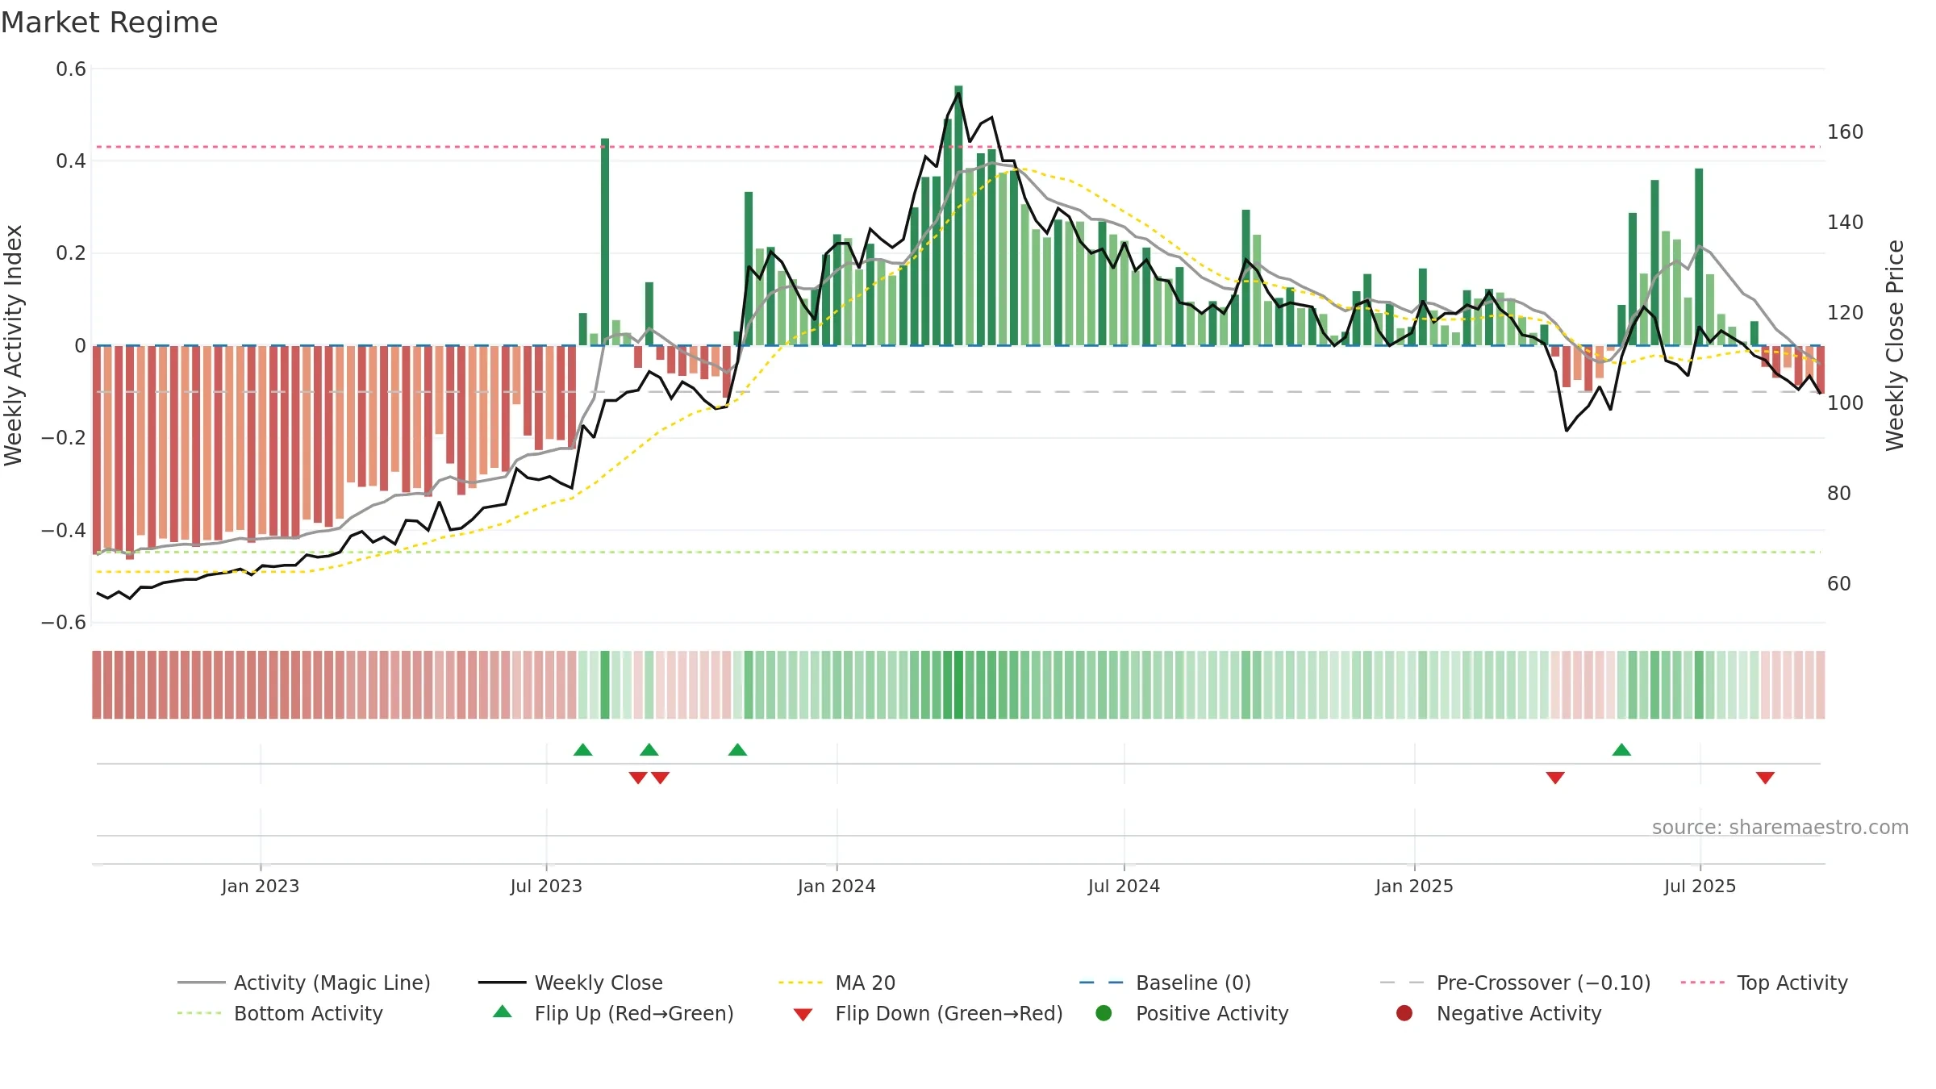This screenshot has width=1936, height=1089.
Task: Toggle the Positive Activity legend entry
Action: 1191,1013
